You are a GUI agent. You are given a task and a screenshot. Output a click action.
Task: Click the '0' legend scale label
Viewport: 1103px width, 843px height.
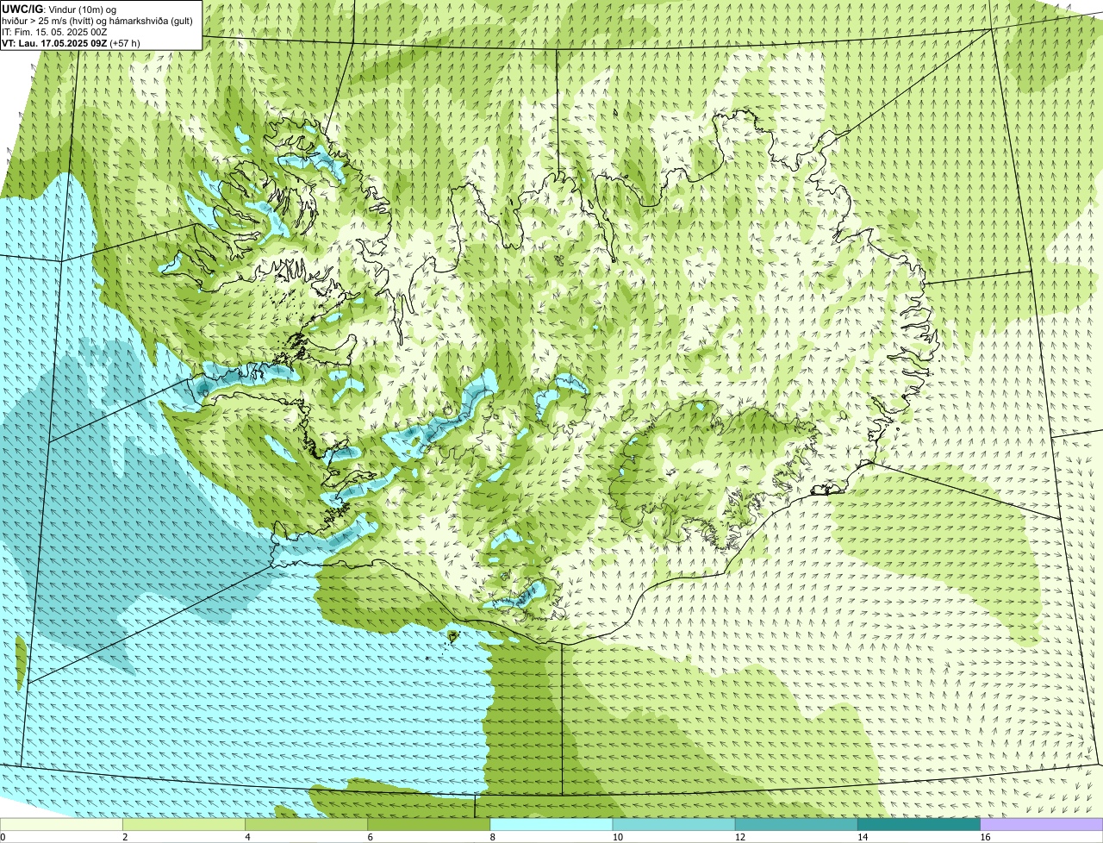coord(3,837)
